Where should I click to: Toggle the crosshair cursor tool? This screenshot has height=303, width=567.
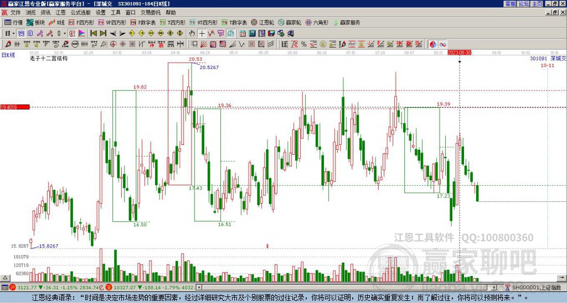202,34
